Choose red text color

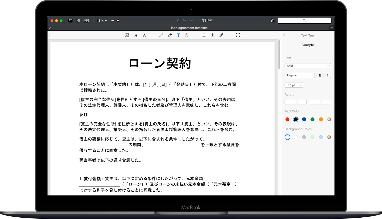tap(287, 119)
